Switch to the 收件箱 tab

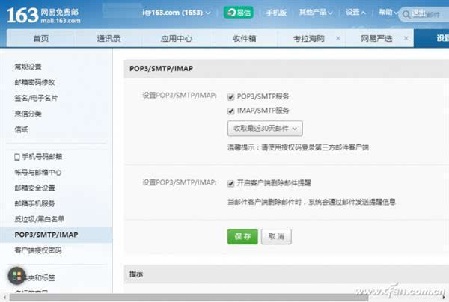click(244, 38)
